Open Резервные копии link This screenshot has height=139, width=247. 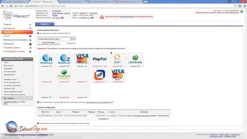[10, 80]
